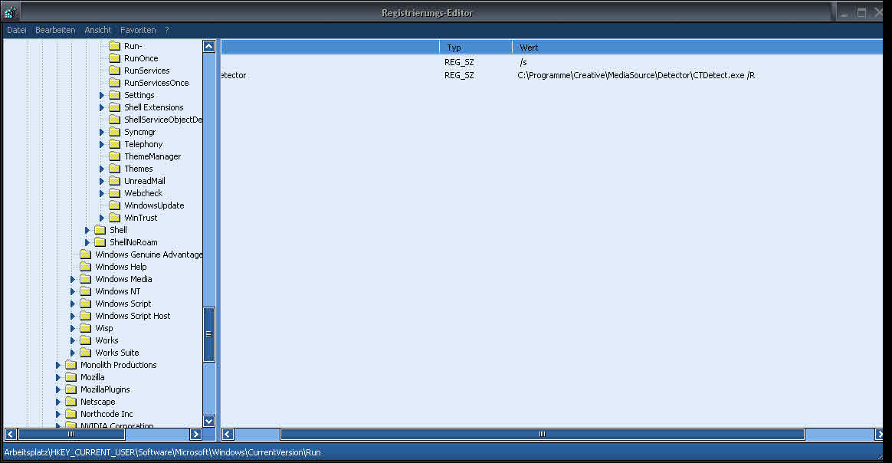
Task: Expand the MozillaPlugins key
Action: [57, 389]
